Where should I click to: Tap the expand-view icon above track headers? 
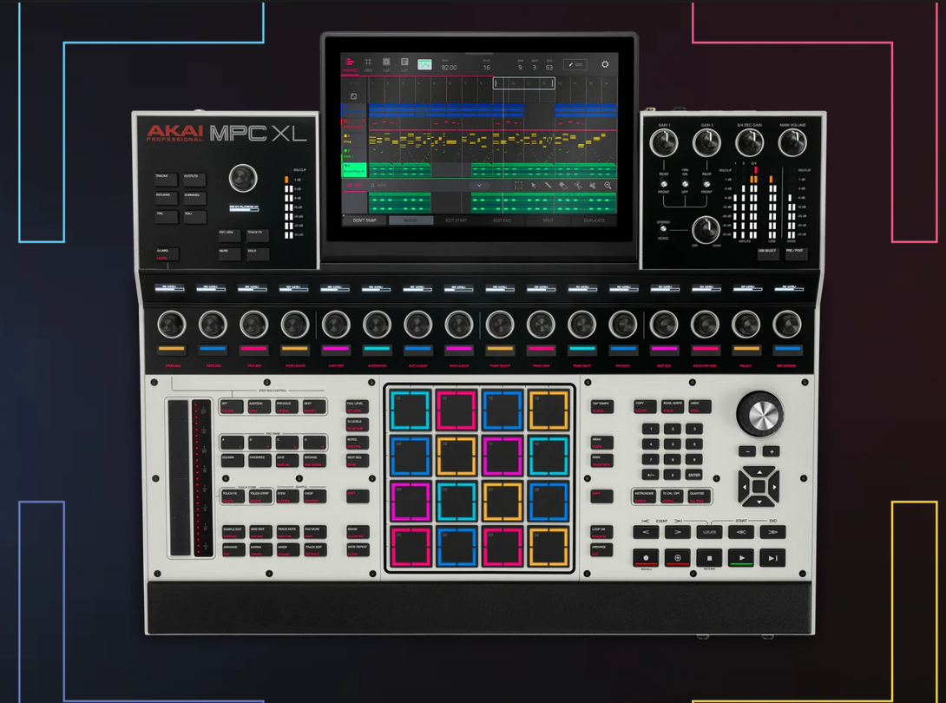tap(353, 96)
